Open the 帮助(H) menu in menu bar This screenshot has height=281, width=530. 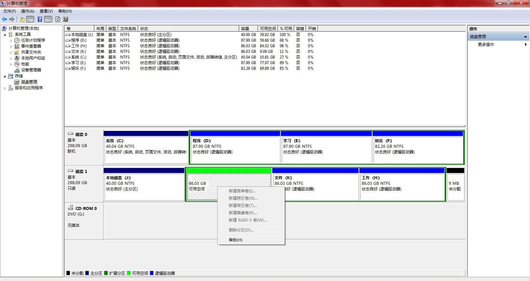65,11
